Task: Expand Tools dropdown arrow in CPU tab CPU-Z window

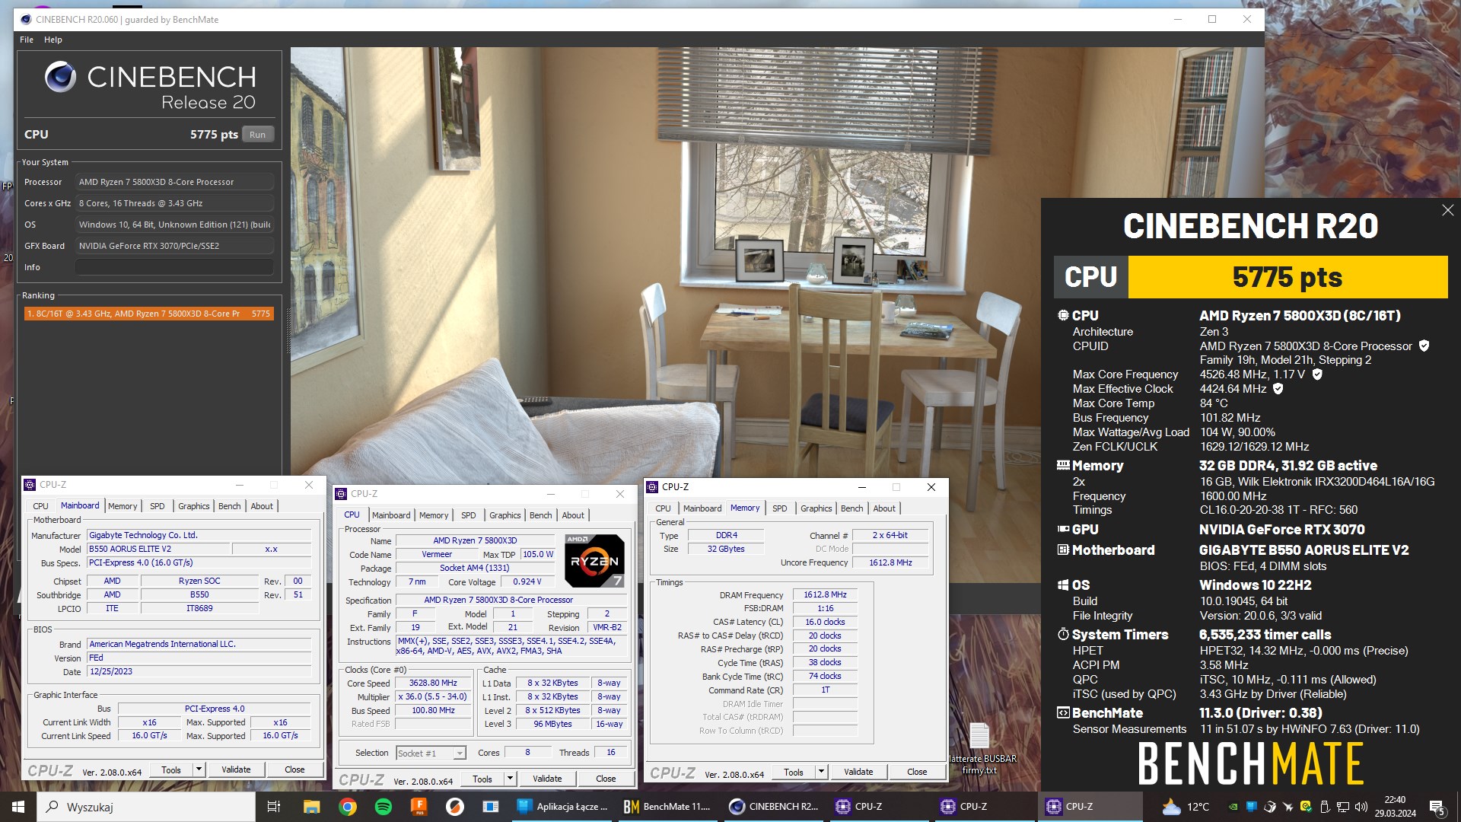Action: click(x=510, y=779)
